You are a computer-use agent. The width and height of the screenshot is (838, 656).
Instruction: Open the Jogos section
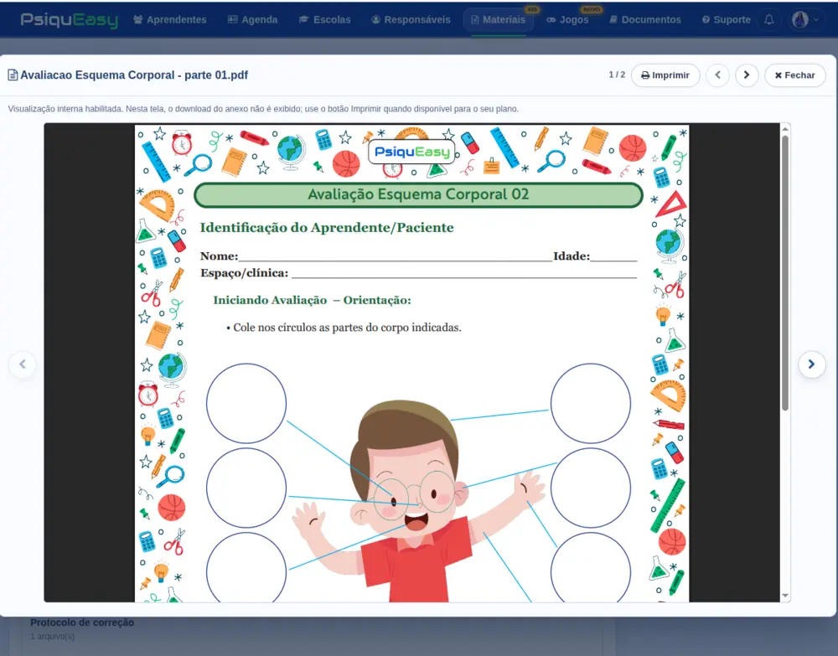point(567,20)
